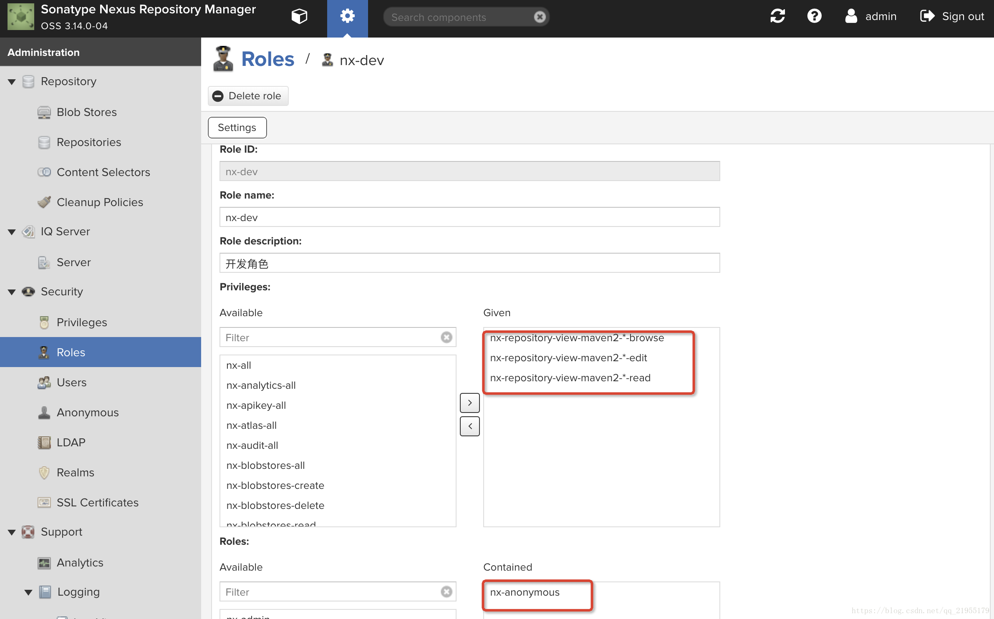Viewport: 994px width, 619px height.
Task: Click the Support lifebuoy icon
Action: click(28, 532)
